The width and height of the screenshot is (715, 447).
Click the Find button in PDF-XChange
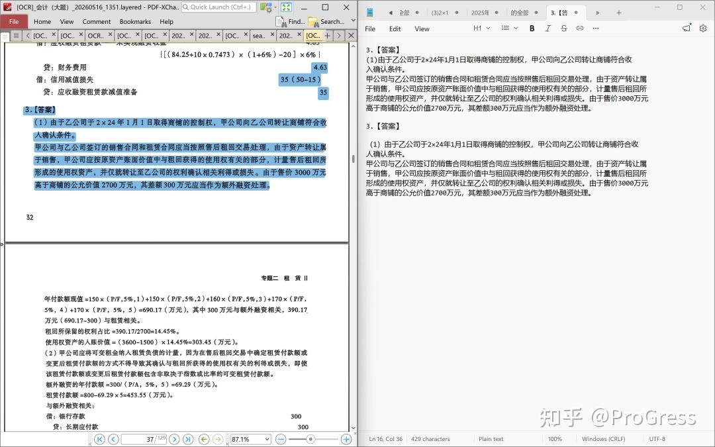point(291,21)
